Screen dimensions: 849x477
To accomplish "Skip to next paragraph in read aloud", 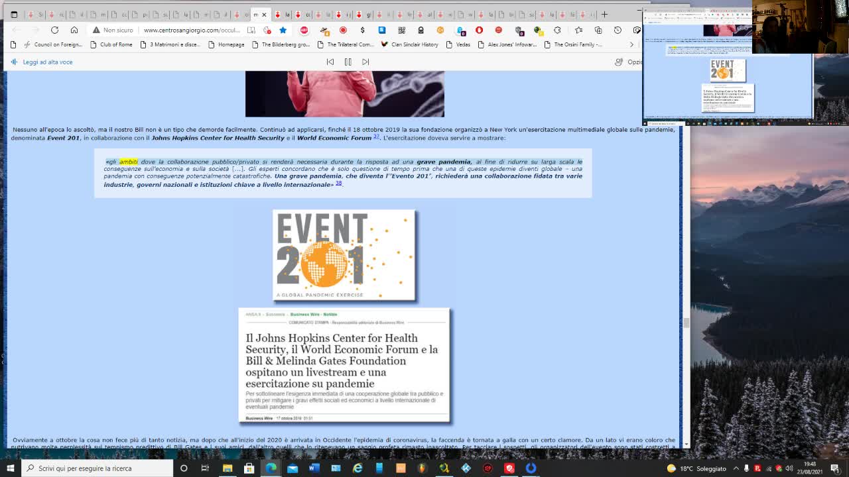I will (365, 62).
